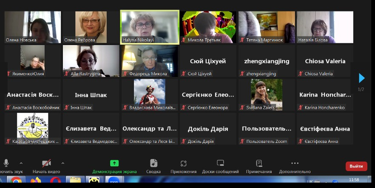Click muted mic icon on ЯкименкоЮлия
The height and width of the screenshot is (188, 375).
9,74
